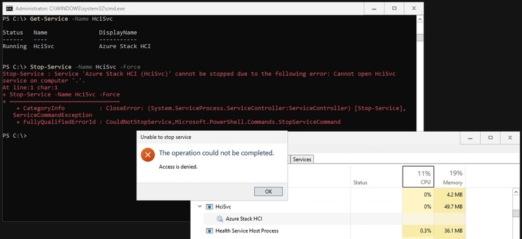This screenshot has height=239, width=522.
Task: Maximize the cmd.exe window
Action: pos(394,8)
